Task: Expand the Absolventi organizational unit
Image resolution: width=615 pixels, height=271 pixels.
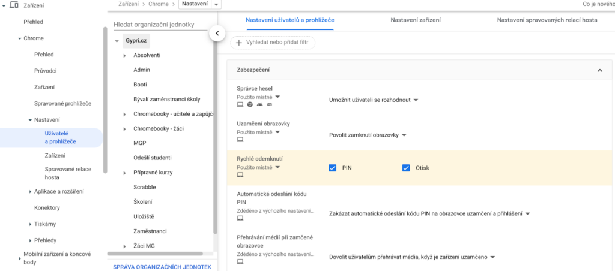Action: (x=124, y=56)
